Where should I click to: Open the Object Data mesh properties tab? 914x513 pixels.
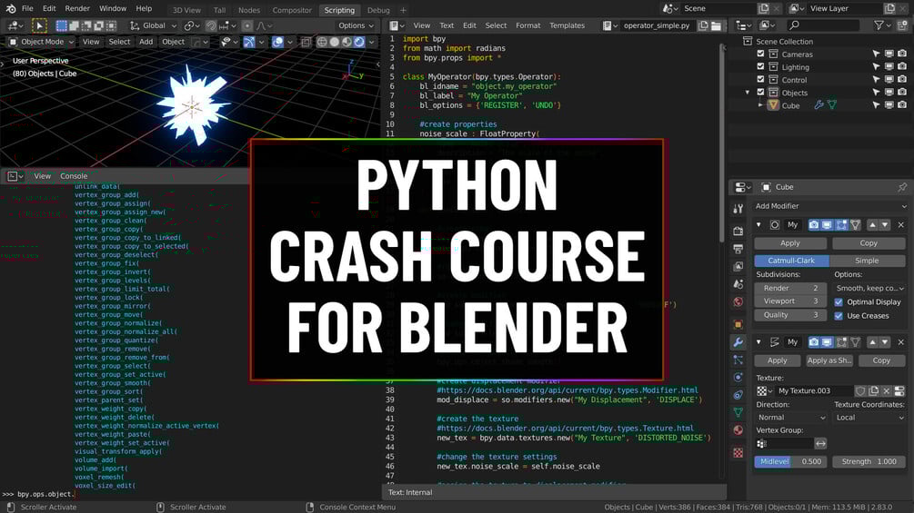(x=738, y=412)
